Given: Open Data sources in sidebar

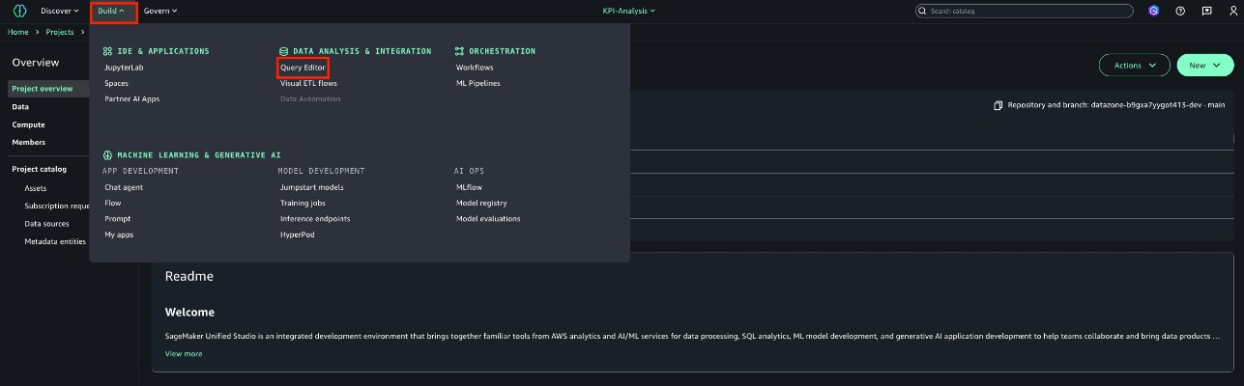Looking at the screenshot, I should pos(46,223).
